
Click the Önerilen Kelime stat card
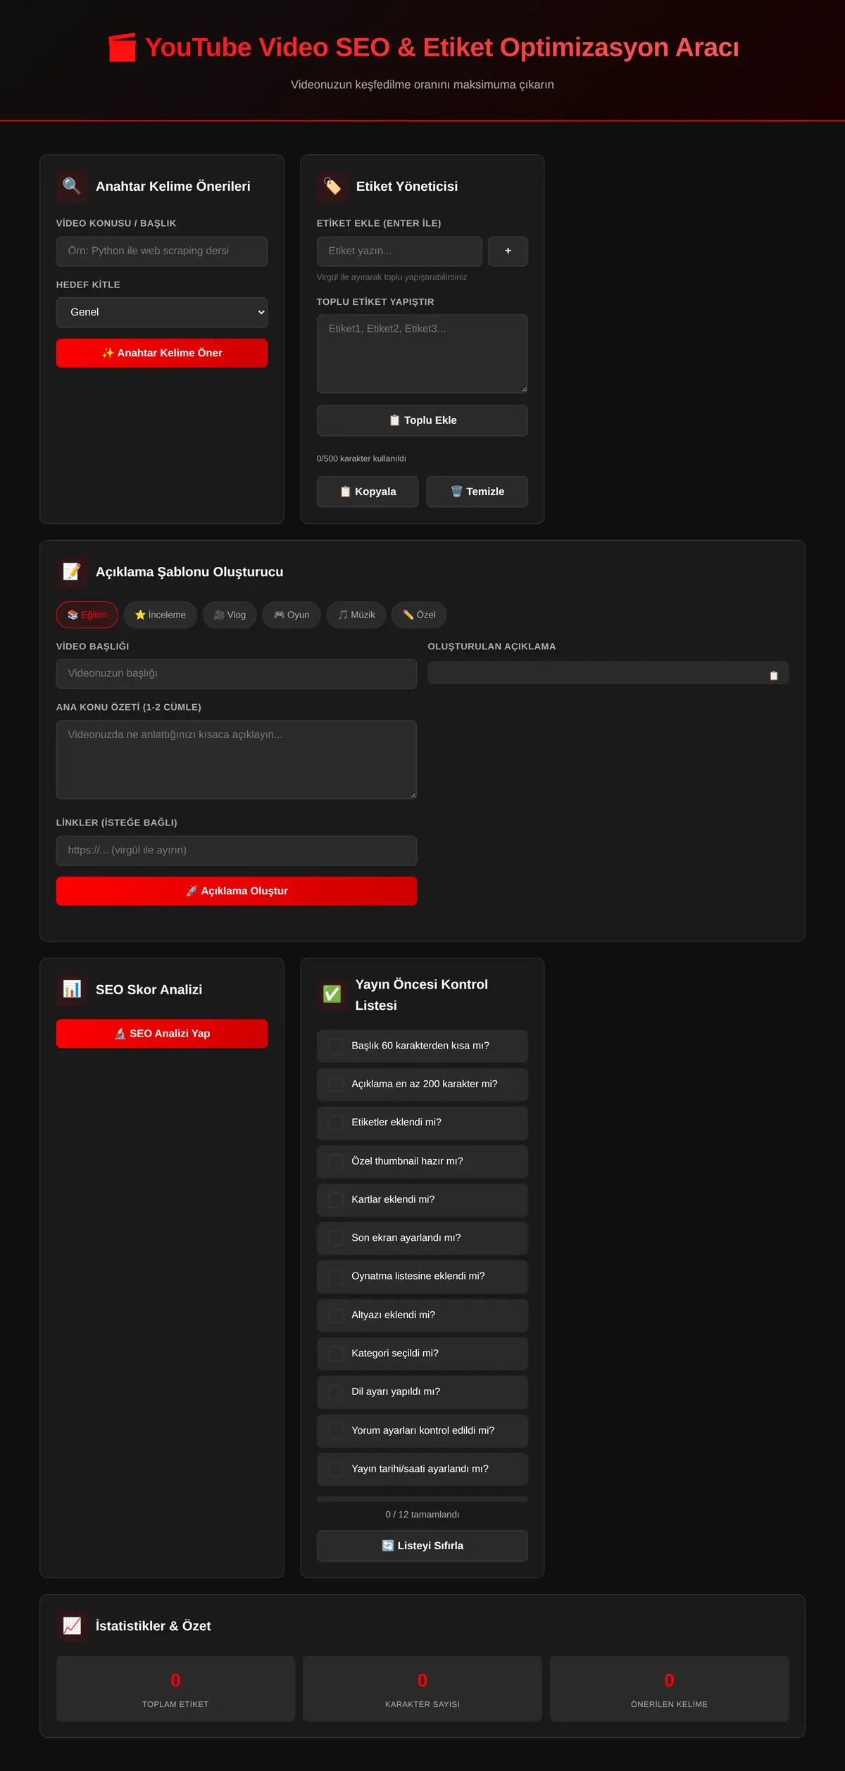[669, 1689]
